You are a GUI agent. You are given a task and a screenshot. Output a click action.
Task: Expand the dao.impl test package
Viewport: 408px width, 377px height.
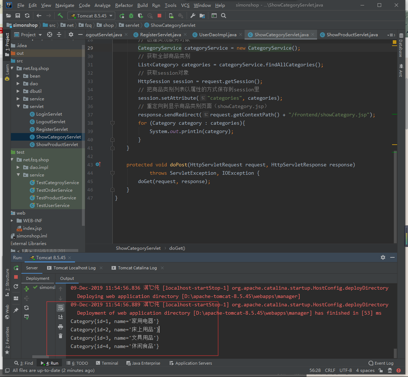click(18, 167)
